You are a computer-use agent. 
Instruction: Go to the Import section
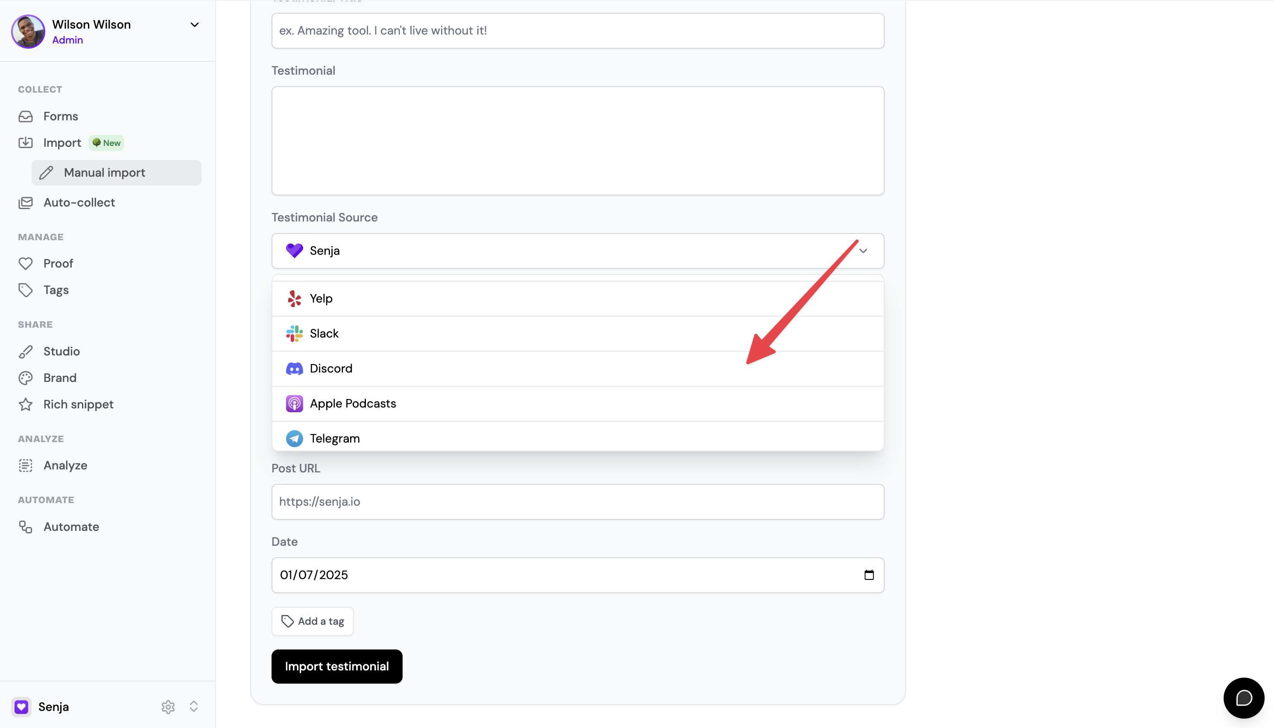pyautogui.click(x=62, y=143)
